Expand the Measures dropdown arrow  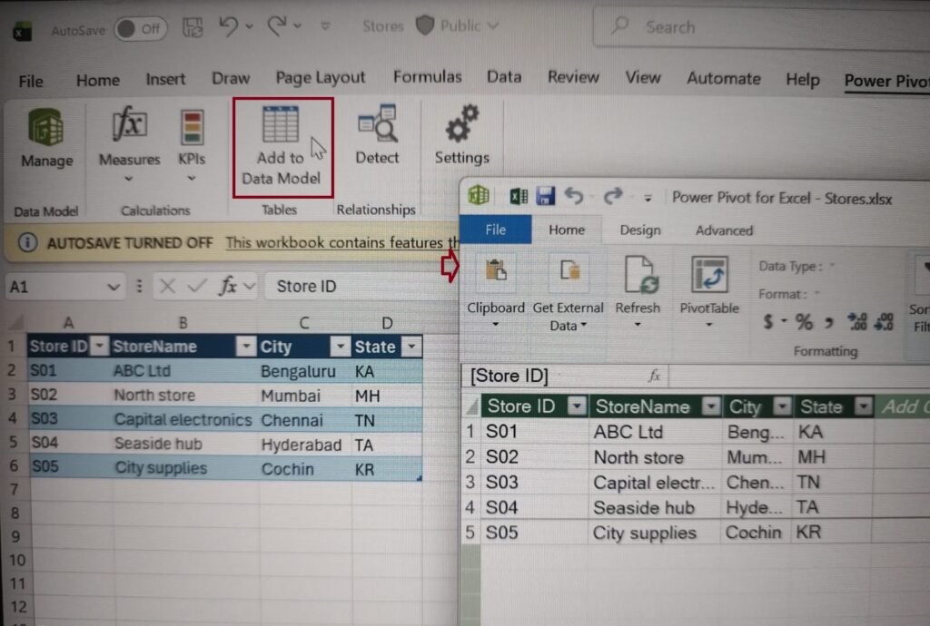pos(129,178)
